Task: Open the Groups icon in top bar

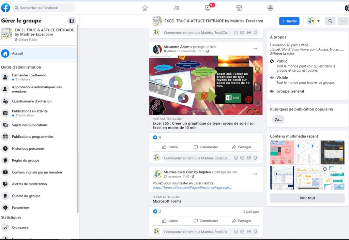Action: 270,8
